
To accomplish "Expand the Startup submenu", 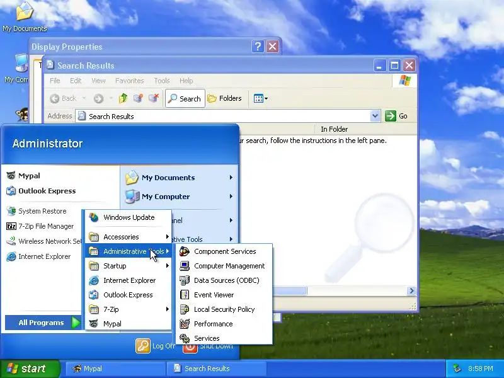I will tap(129, 266).
